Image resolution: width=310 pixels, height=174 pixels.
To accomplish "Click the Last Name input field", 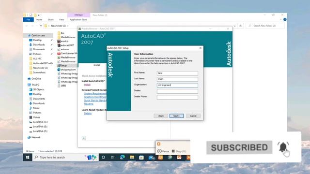I will tap(177, 79).
